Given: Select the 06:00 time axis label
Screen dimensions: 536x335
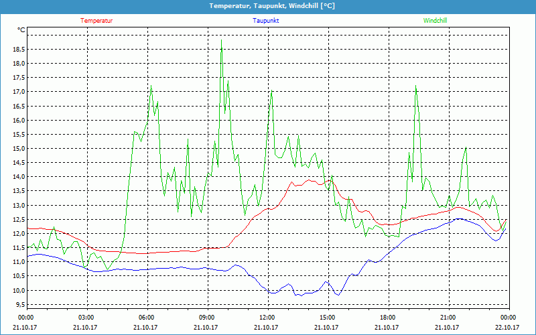Looking at the screenshot, I should tap(147, 318).
